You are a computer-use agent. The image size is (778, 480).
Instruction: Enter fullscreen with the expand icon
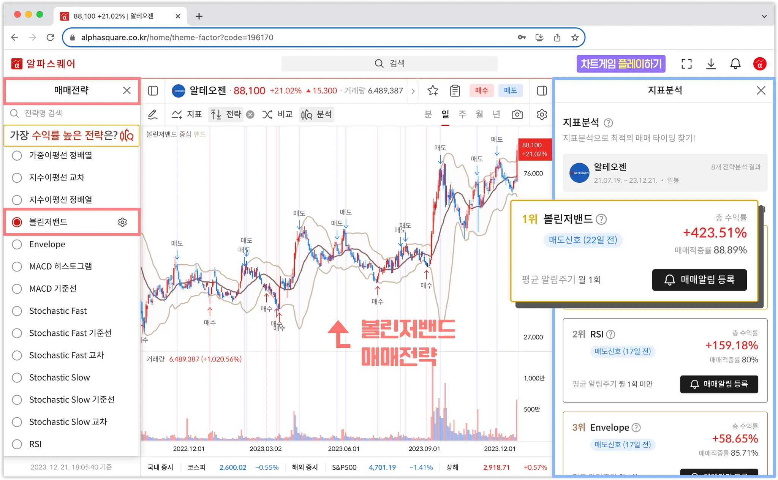click(x=686, y=64)
